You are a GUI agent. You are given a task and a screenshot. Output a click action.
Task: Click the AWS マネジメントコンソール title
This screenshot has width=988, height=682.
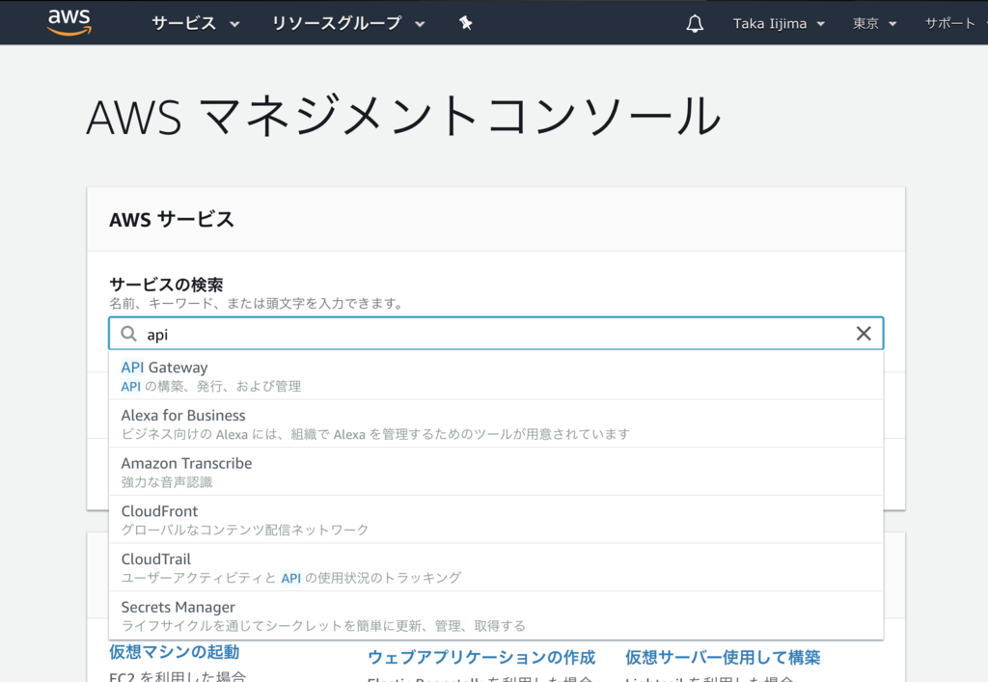(403, 116)
